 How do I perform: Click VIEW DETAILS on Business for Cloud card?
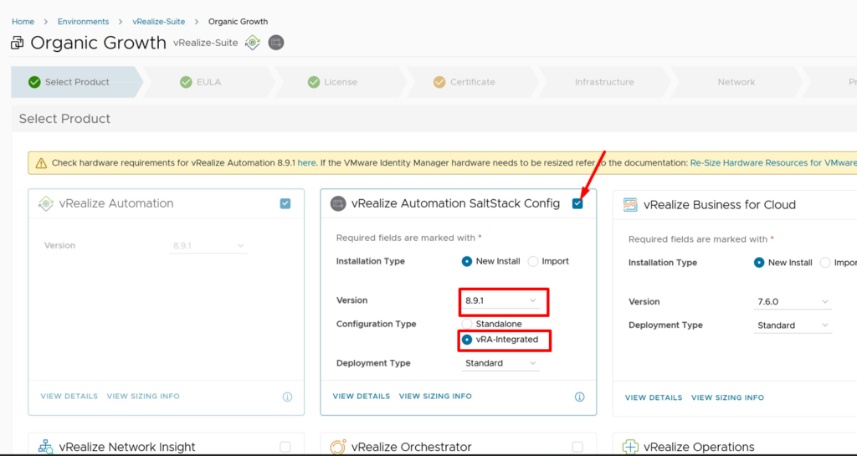(x=654, y=397)
